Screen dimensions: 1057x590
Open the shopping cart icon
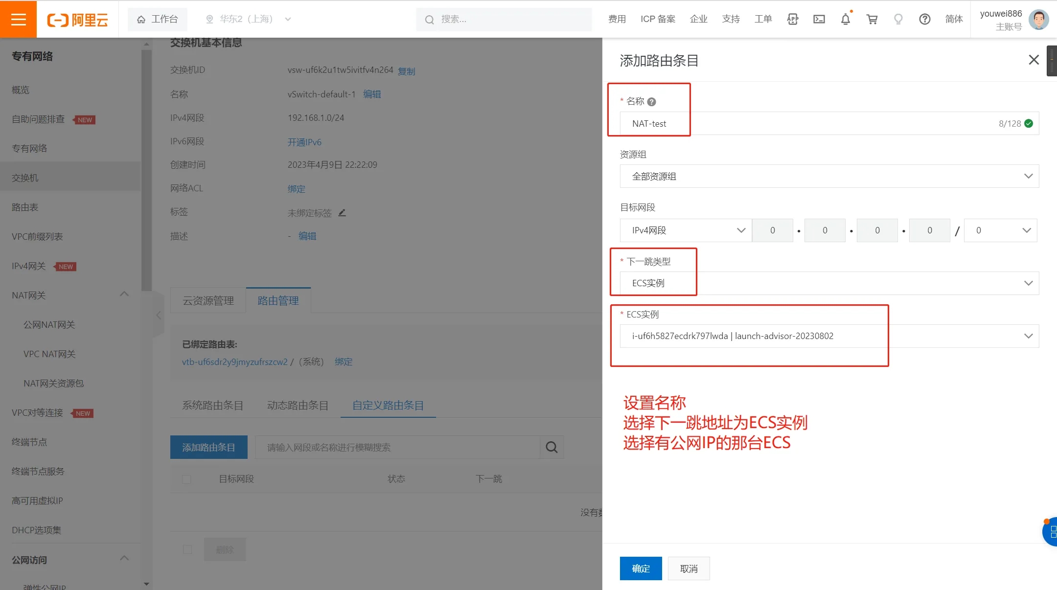pyautogui.click(x=872, y=19)
